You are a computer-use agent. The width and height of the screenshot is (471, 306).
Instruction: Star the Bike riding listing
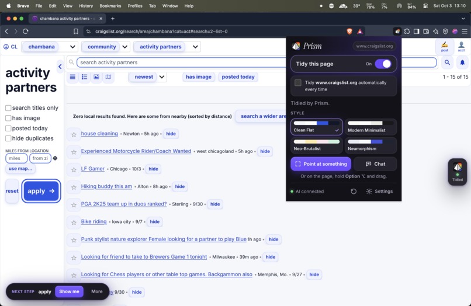pyautogui.click(x=74, y=222)
